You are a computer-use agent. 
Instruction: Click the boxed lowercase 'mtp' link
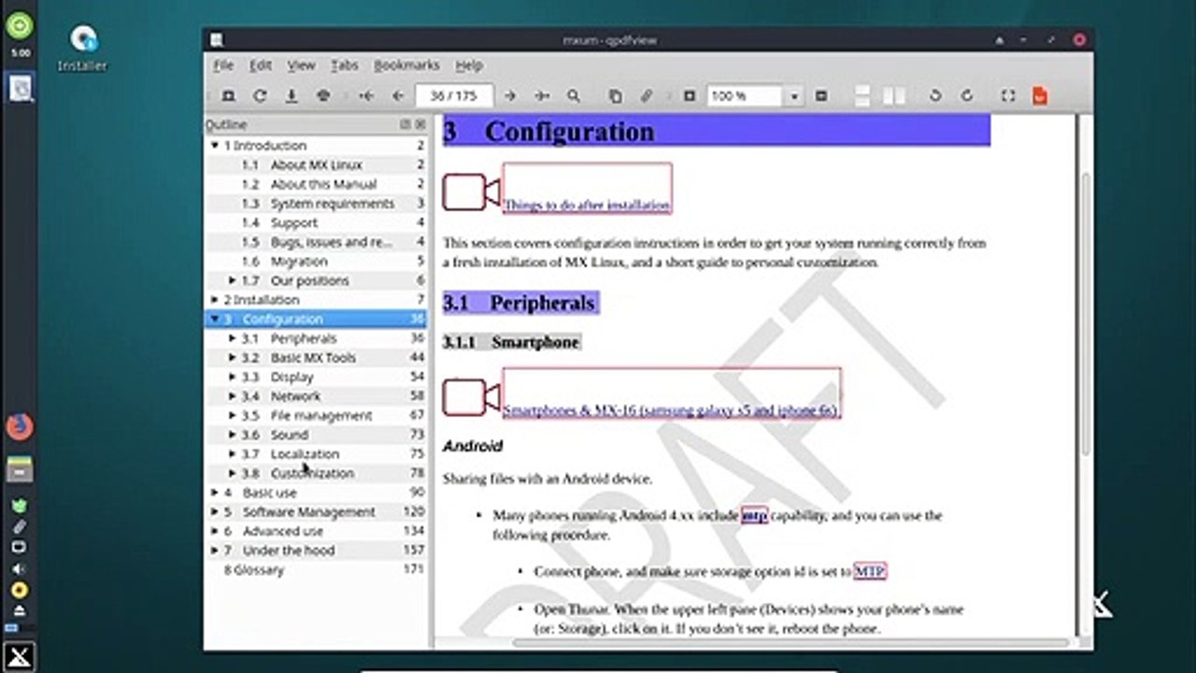754,515
